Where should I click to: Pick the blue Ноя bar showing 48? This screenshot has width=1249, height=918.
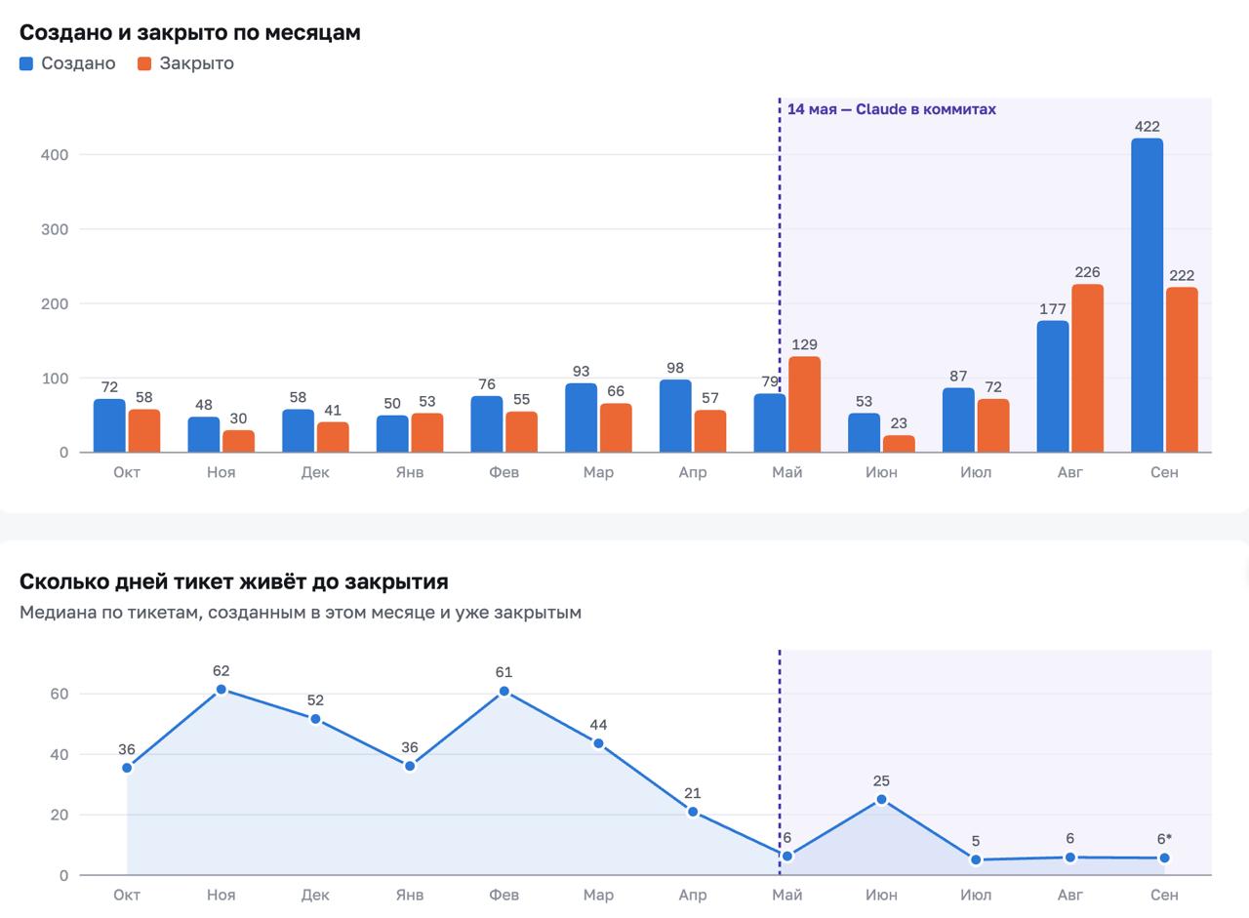tap(204, 435)
